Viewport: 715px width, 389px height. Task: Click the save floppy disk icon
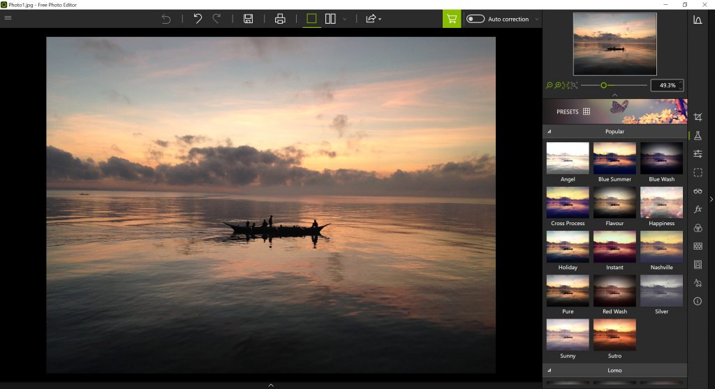pyautogui.click(x=248, y=19)
